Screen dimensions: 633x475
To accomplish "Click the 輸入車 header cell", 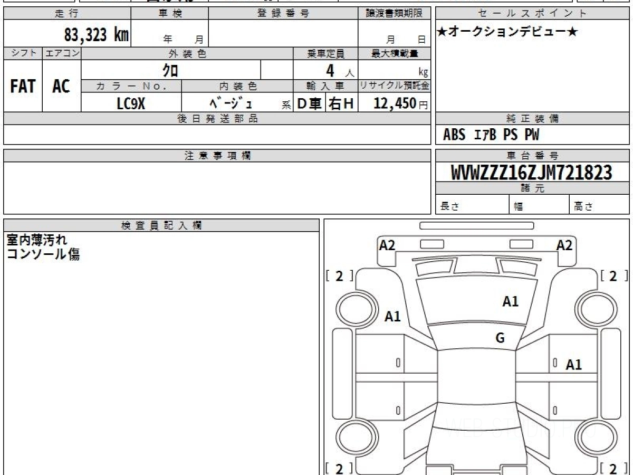I will pyautogui.click(x=325, y=86).
